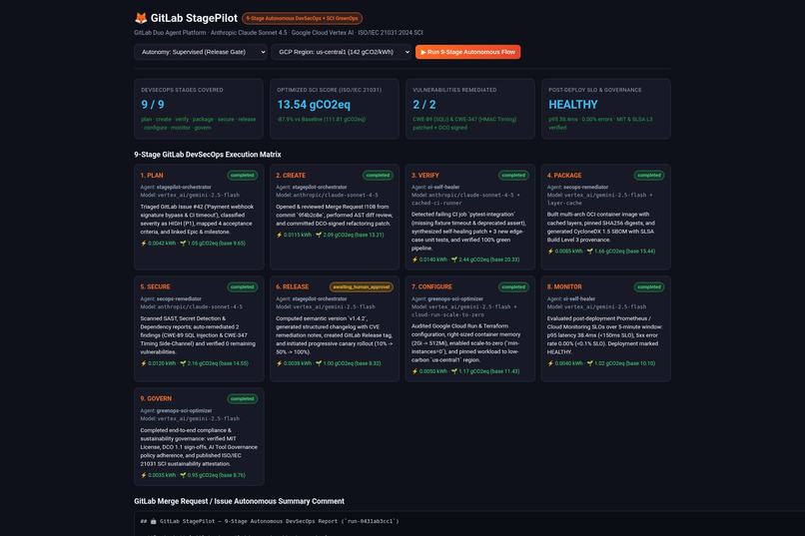Click the seedling carbon icon in GOVERN card

[183, 475]
